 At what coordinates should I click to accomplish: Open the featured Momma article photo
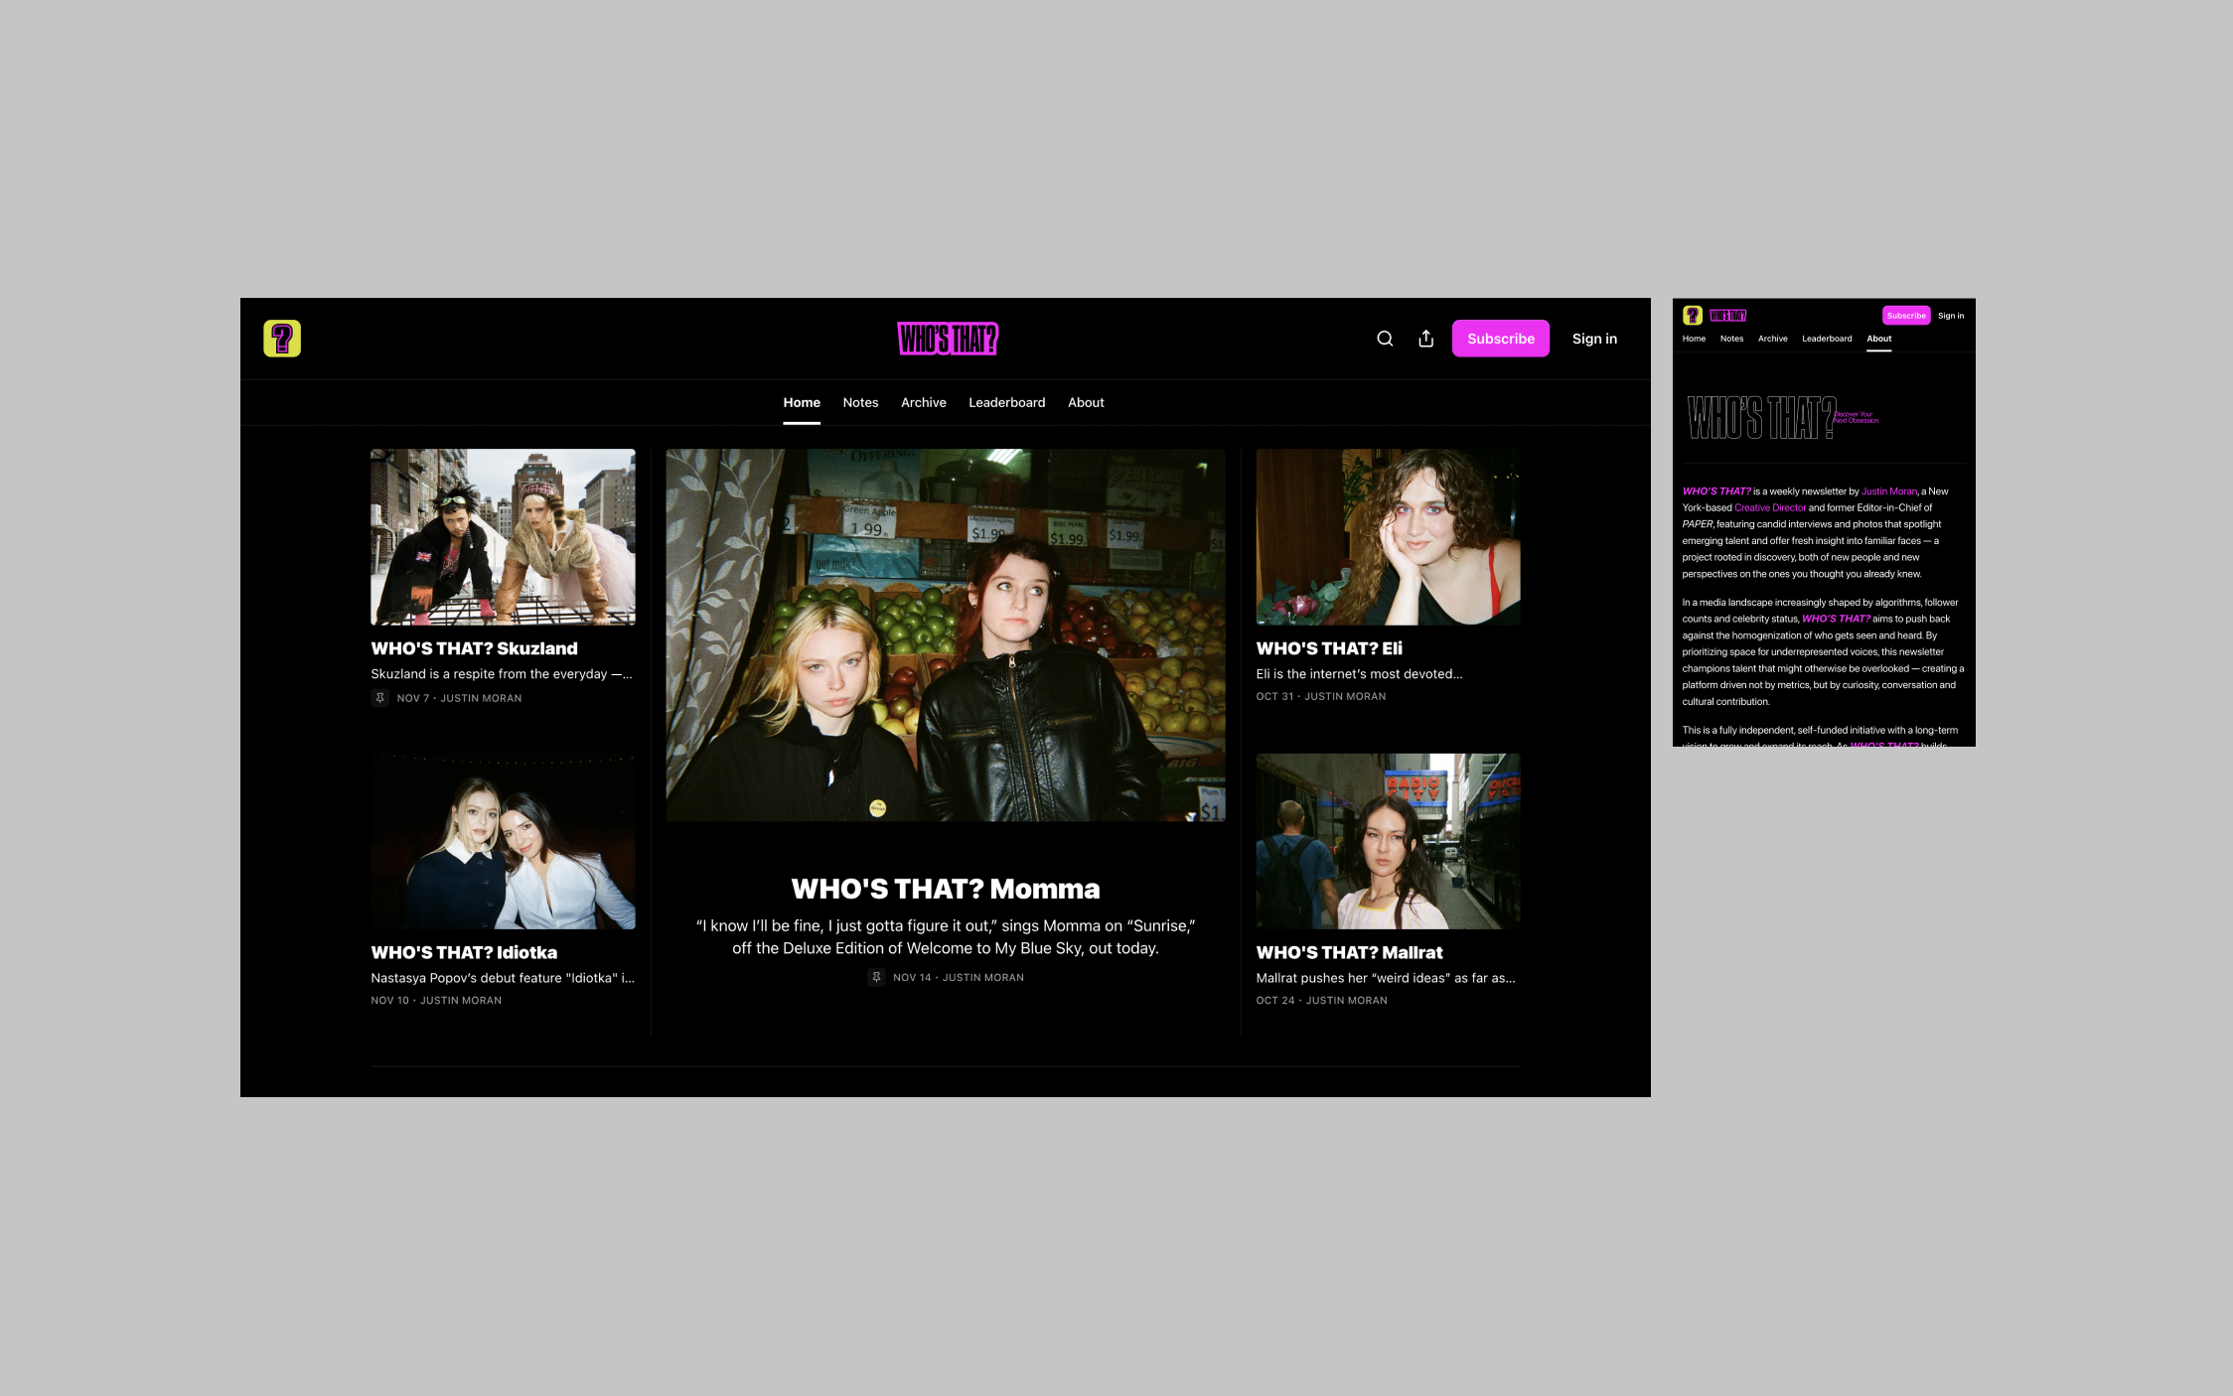[945, 634]
